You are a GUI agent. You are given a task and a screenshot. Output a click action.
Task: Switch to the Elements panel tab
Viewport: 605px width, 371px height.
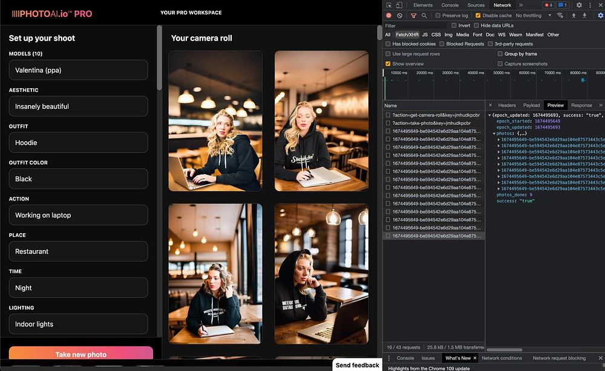tap(423, 5)
